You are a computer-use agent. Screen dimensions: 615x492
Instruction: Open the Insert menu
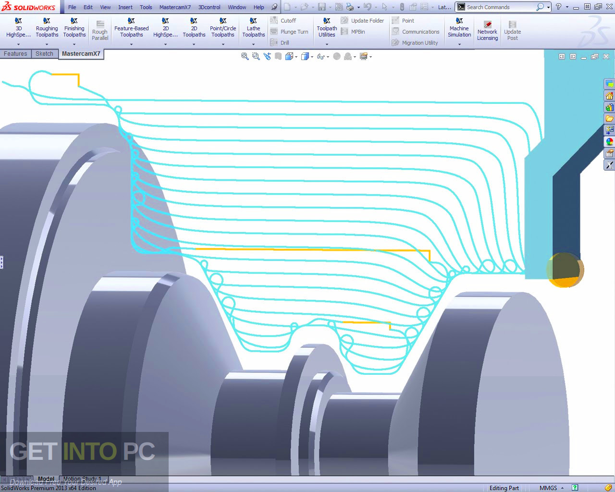click(125, 7)
